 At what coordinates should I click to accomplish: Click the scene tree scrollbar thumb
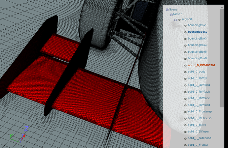(222, 58)
